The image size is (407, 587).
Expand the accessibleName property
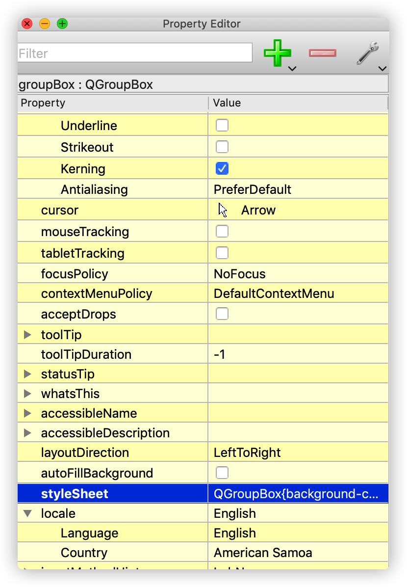click(27, 413)
